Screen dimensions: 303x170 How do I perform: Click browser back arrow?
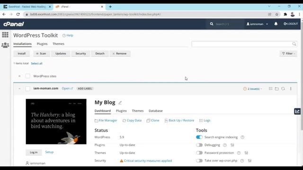pyautogui.click(x=4, y=14)
